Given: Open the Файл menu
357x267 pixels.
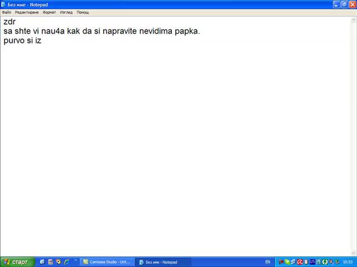Looking at the screenshot, I should (x=6, y=12).
